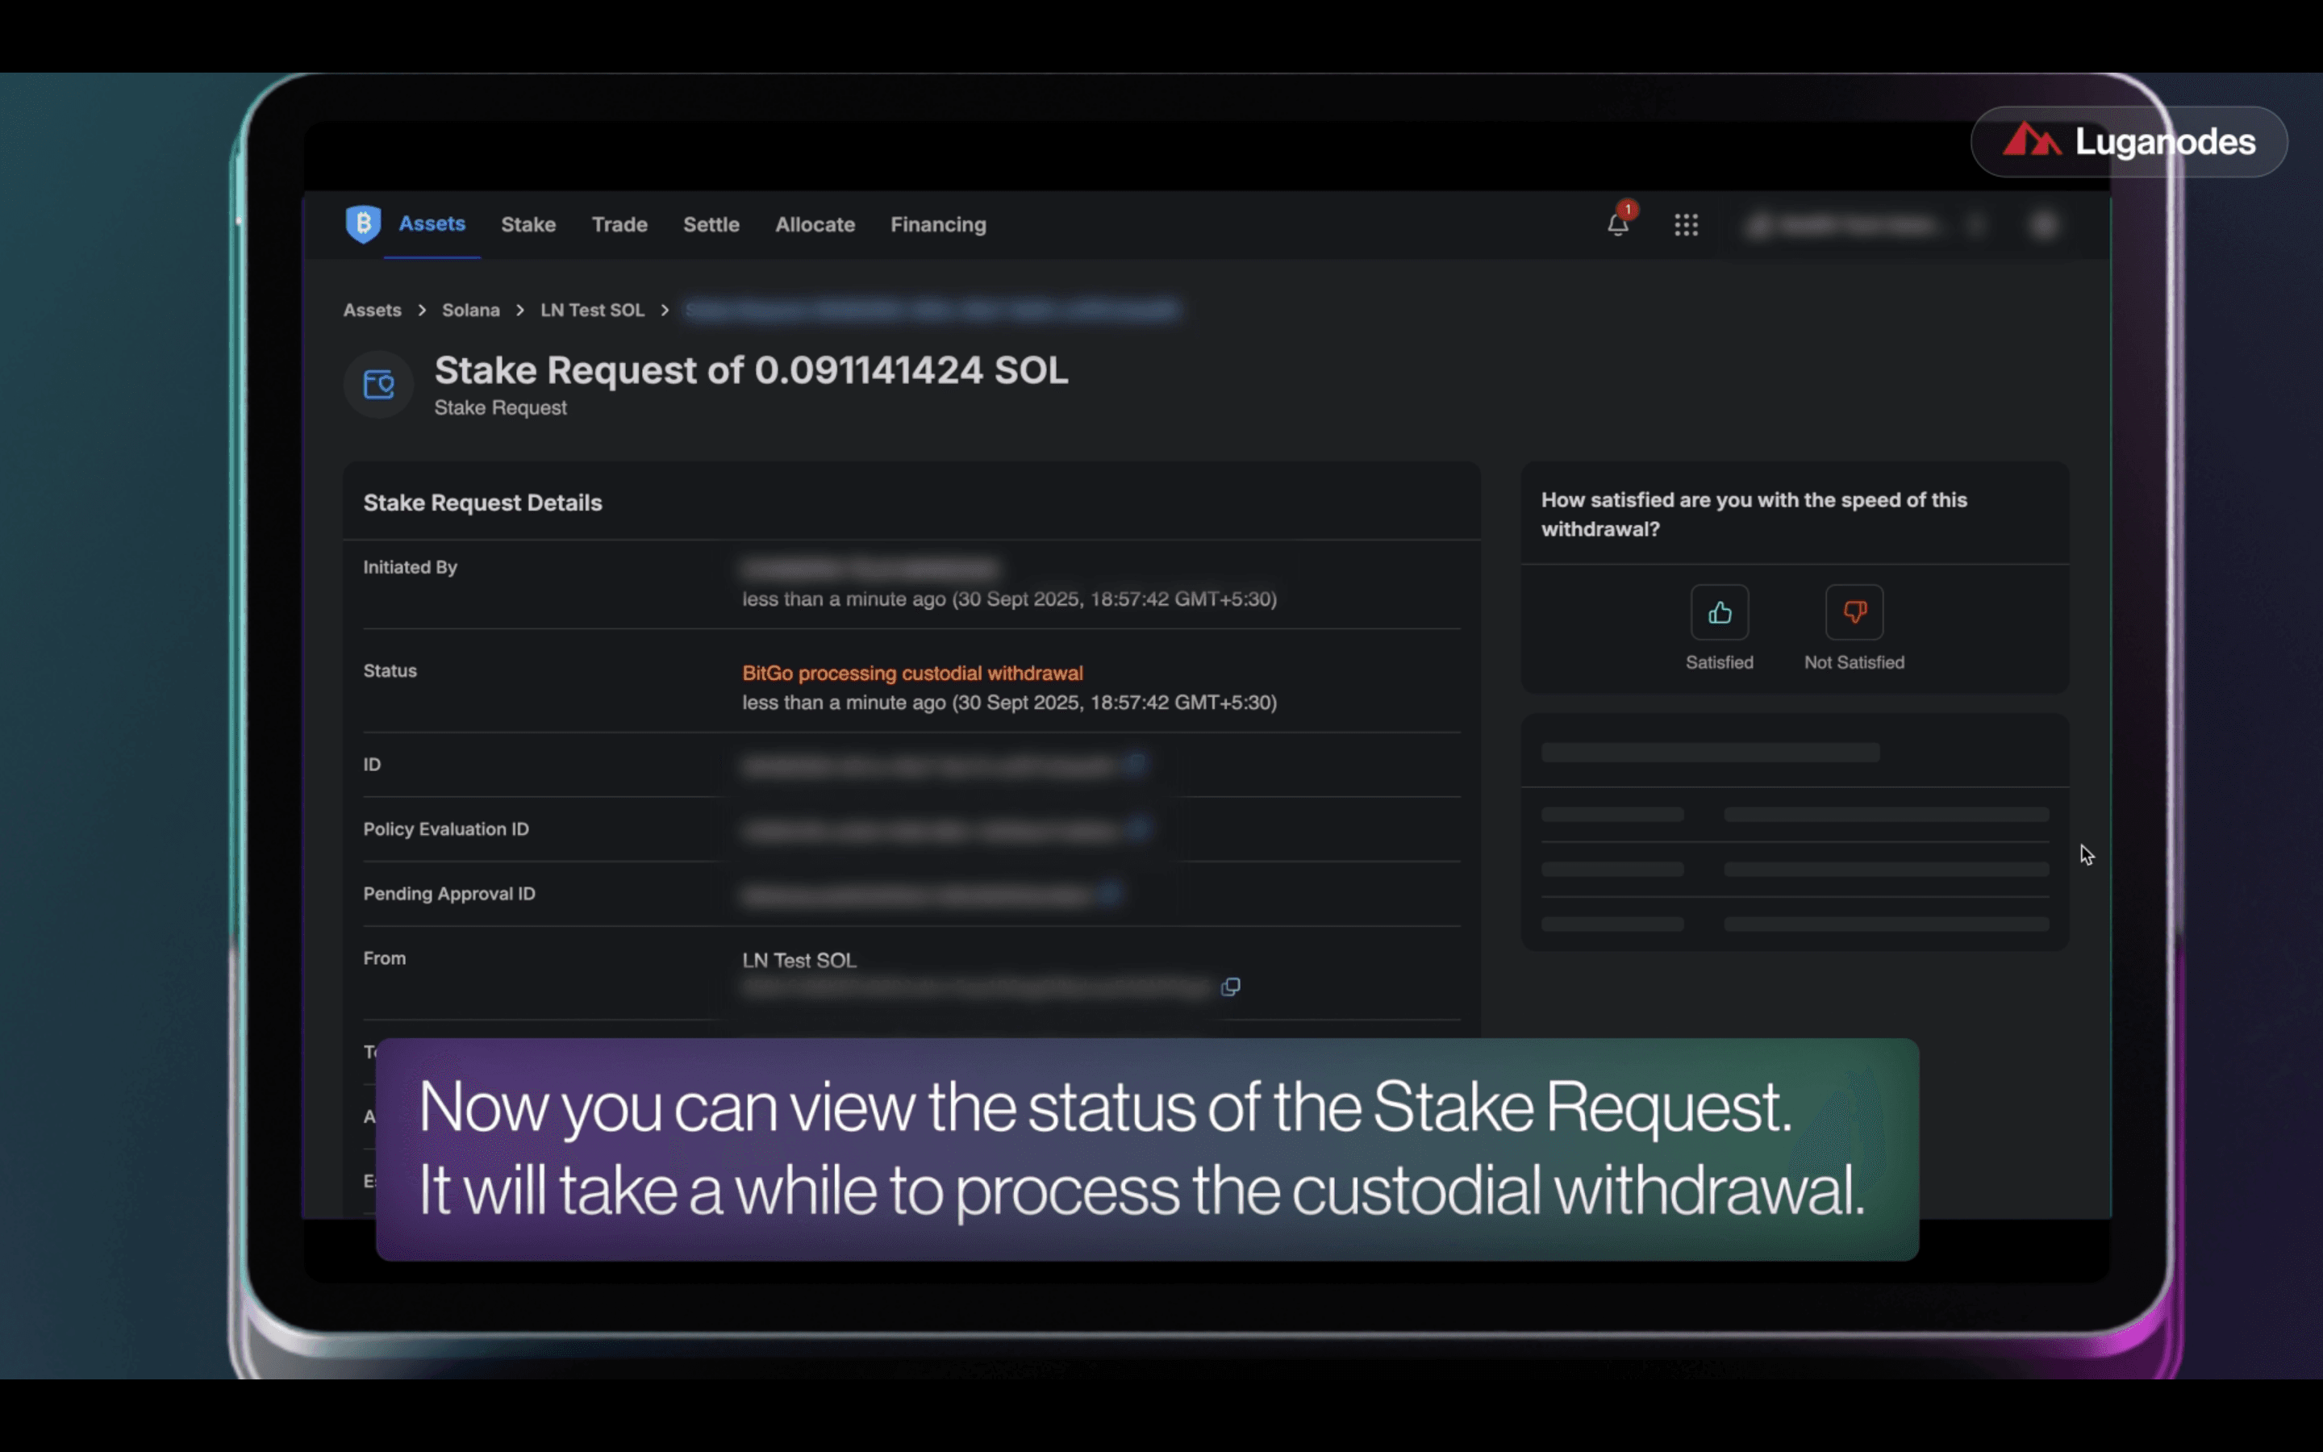Copy the Policy Evaluation ID

click(1138, 828)
